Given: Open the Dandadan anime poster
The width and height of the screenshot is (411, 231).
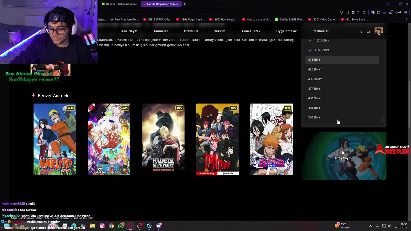Looking at the screenshot, I should coord(217,139).
